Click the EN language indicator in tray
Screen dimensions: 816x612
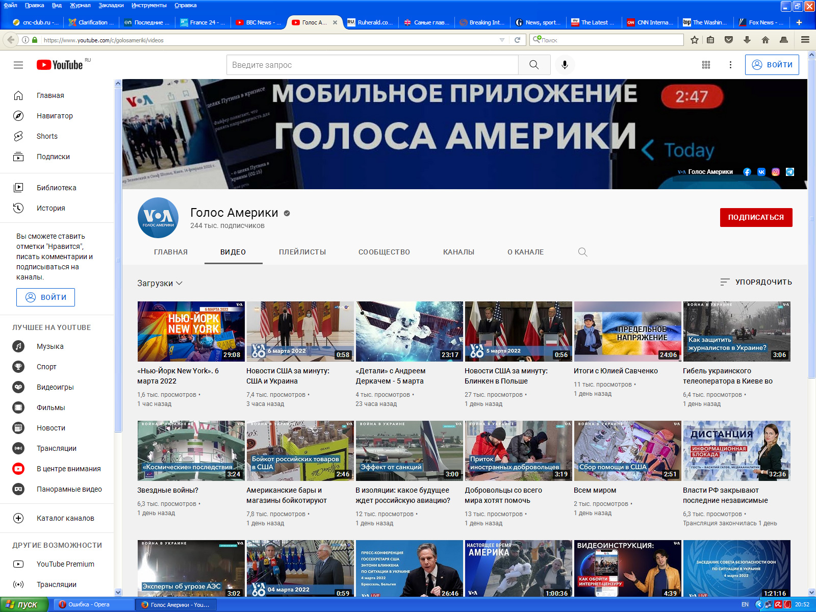[745, 604]
